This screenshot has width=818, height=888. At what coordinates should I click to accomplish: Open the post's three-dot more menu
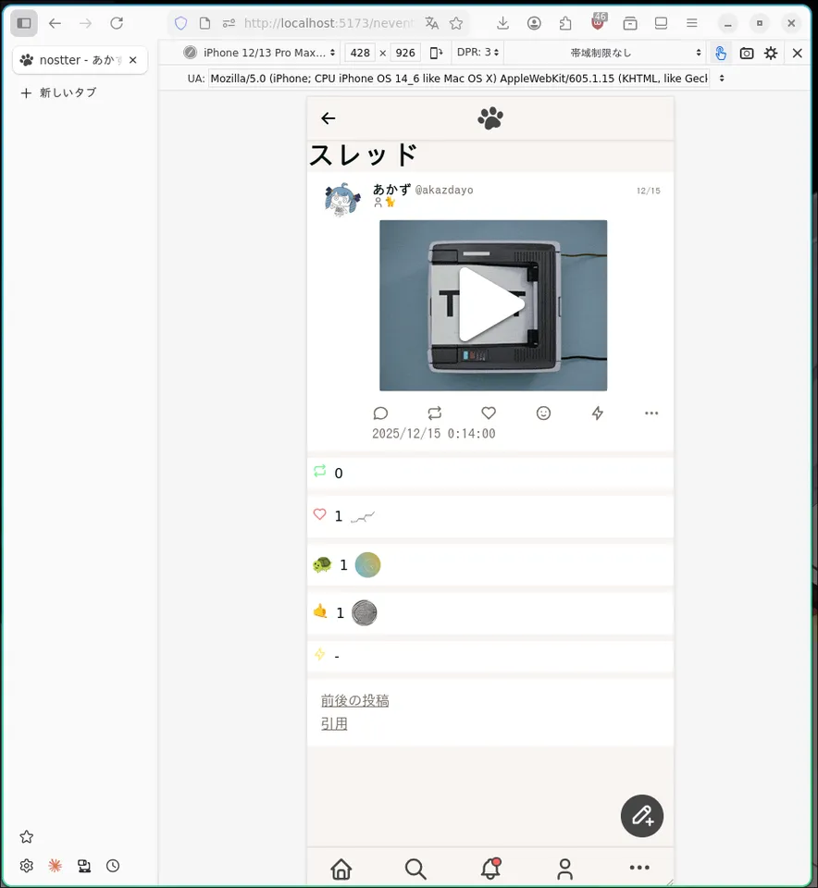[x=651, y=413]
